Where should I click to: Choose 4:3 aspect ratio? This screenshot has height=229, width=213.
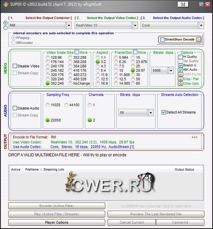pyautogui.click(x=98, y=66)
